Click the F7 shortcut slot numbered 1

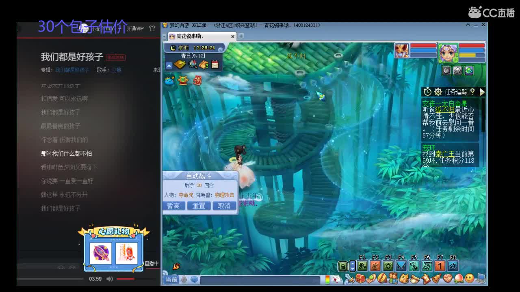pyautogui.click(x=440, y=266)
